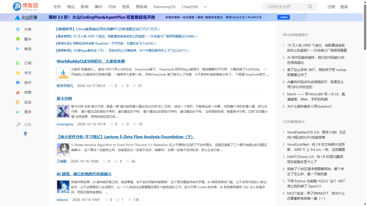The height and width of the screenshot is (206, 367).
Task: Open the post titled 笛卡尔树
Action: [x=64, y=98]
